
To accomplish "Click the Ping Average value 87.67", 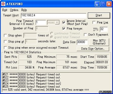I will tap(63, 68).
